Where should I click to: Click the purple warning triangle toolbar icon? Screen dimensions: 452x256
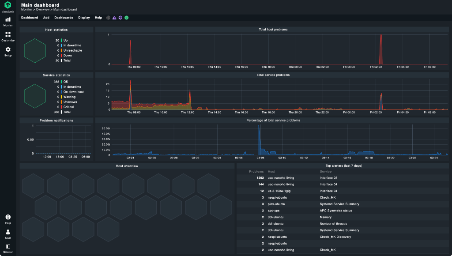click(114, 17)
